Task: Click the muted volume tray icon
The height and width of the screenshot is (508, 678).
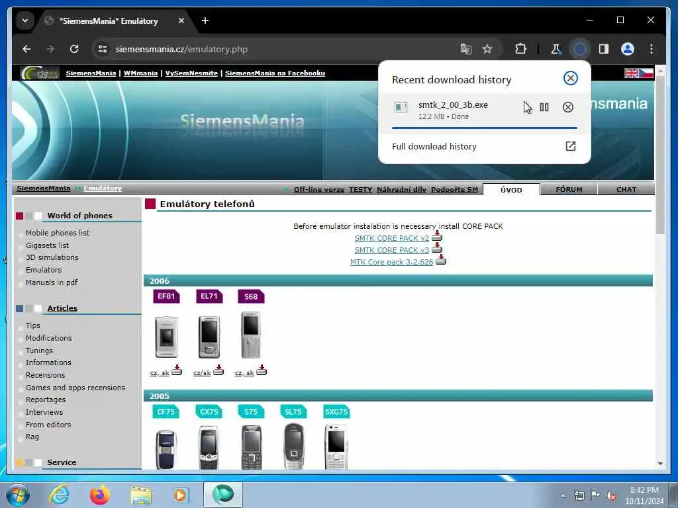Action: tap(611, 496)
